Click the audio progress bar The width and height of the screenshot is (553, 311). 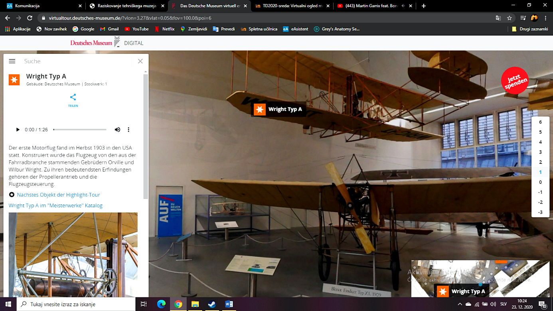(x=80, y=130)
